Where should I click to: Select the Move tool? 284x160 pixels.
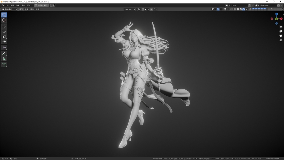(x=4, y=26)
